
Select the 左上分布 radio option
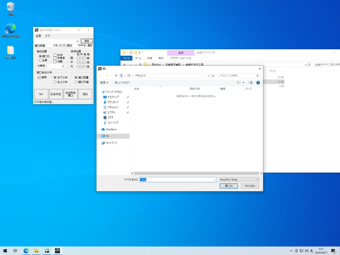[55, 82]
